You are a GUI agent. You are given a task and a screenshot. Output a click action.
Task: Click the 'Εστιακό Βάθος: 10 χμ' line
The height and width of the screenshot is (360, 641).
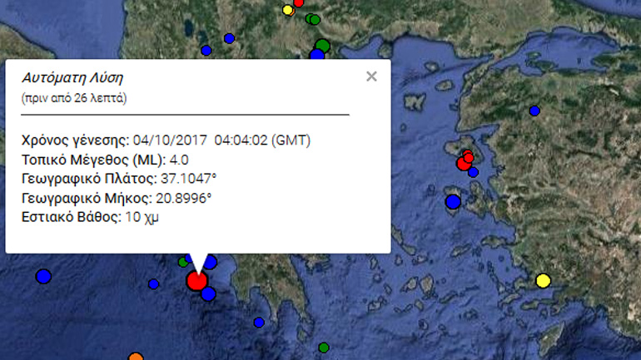coord(90,217)
